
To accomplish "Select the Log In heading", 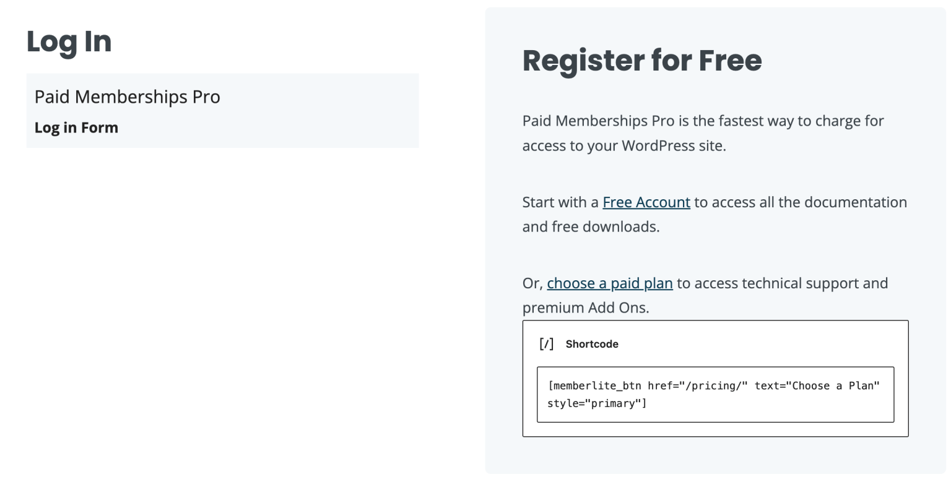I will pyautogui.click(x=69, y=41).
